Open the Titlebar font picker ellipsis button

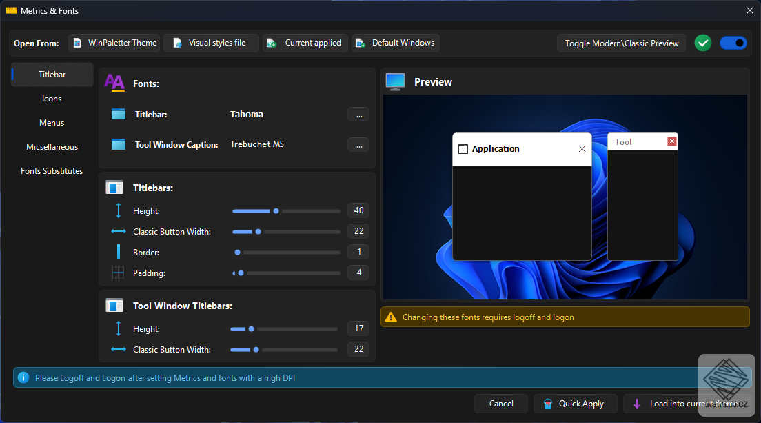[358, 115]
